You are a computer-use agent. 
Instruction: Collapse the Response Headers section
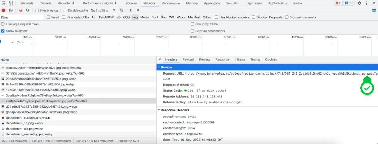coord(175,110)
